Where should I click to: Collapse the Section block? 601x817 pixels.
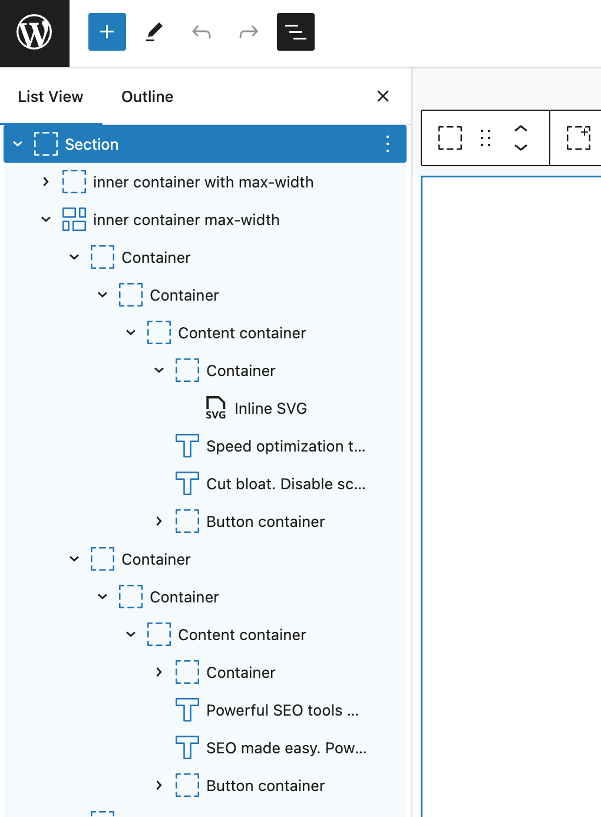pos(18,144)
